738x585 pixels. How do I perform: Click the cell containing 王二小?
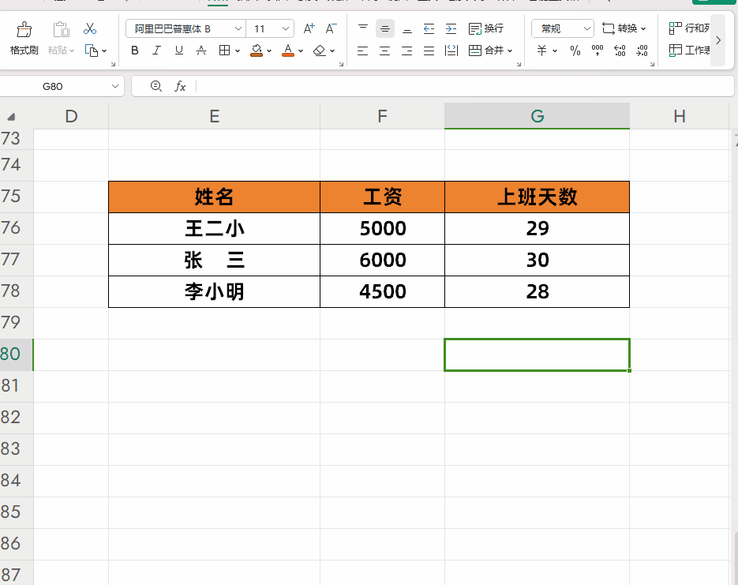coord(214,228)
